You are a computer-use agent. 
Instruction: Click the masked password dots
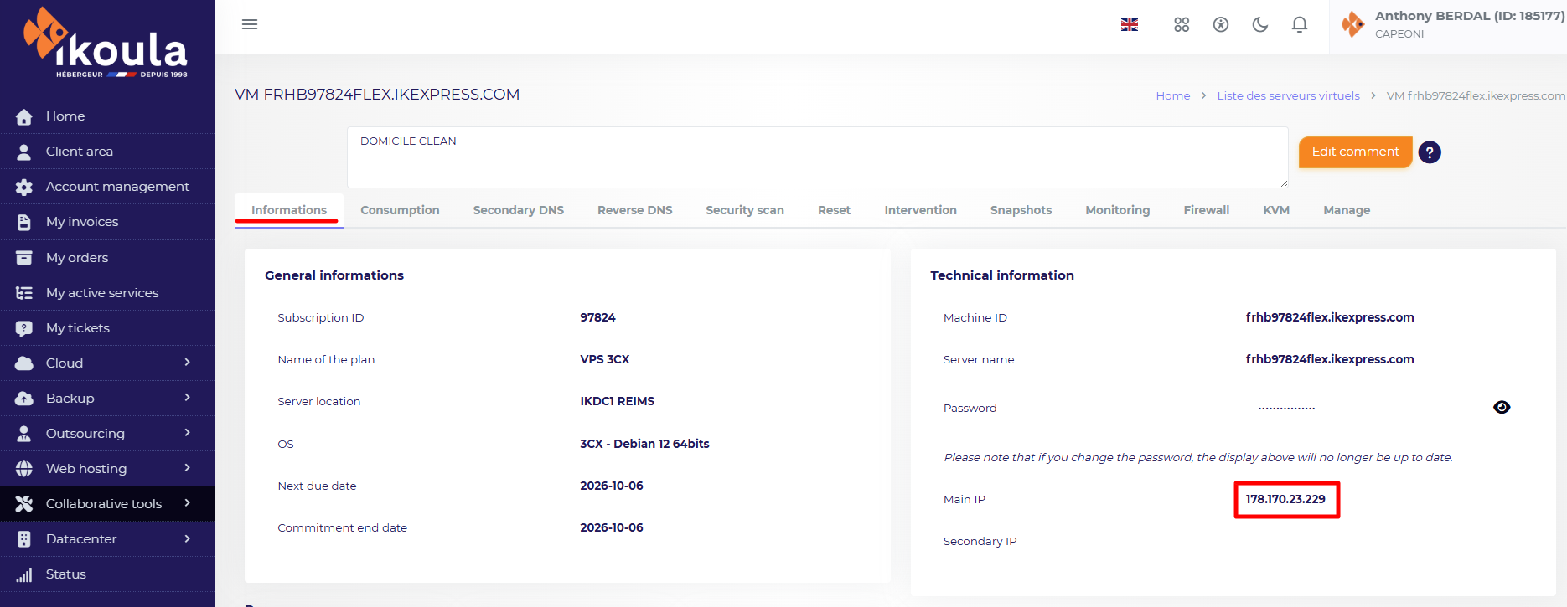(x=1286, y=408)
